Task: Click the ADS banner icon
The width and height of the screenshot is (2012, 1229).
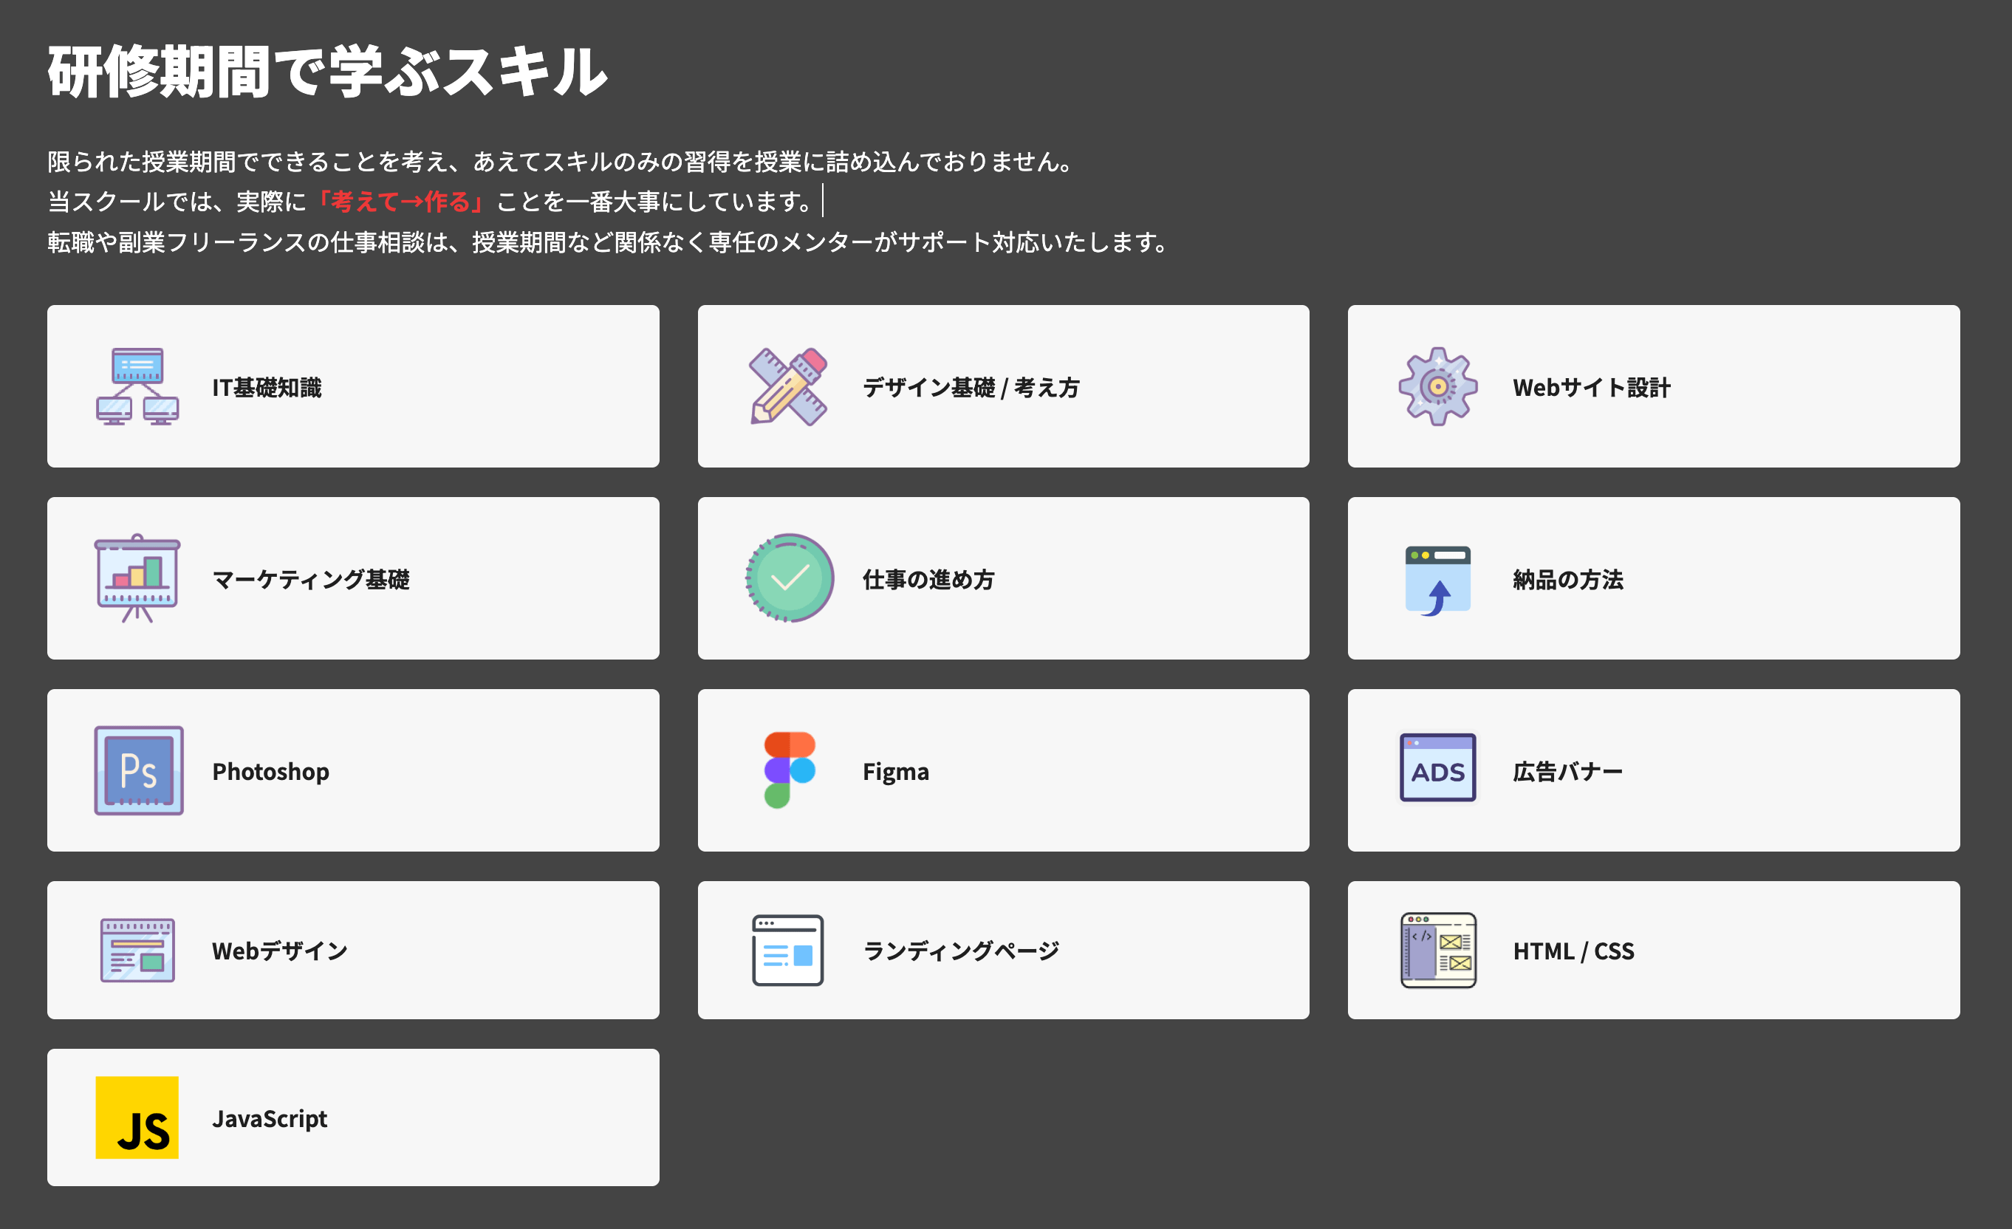Action: tap(1437, 768)
